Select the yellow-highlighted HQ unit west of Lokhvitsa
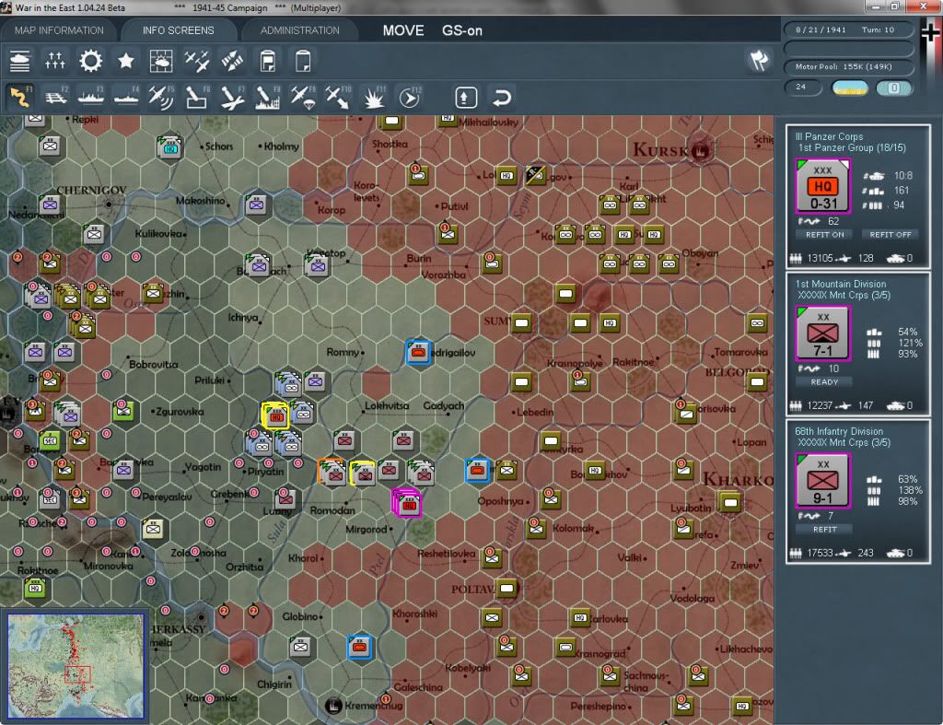The width and height of the screenshot is (943, 725). [x=275, y=415]
